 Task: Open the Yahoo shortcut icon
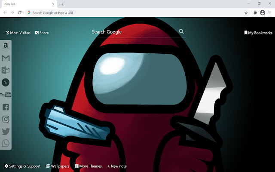[x=6, y=82]
